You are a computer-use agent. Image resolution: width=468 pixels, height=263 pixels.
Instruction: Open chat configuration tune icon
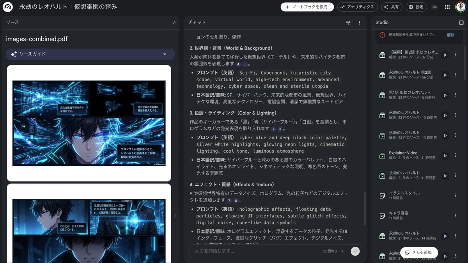pos(348,23)
